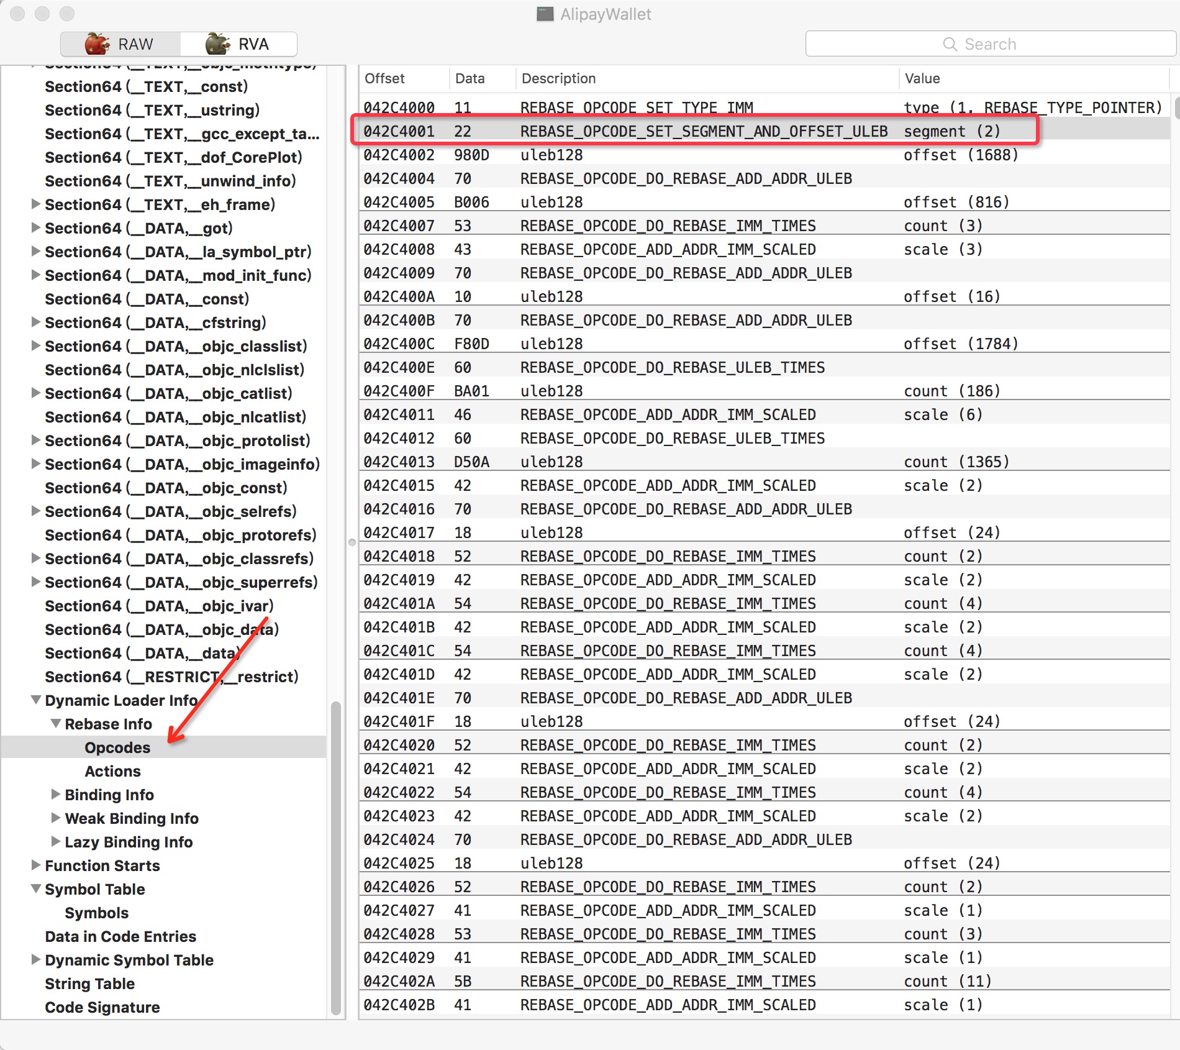Collapse the Rebase Info node

56,724
